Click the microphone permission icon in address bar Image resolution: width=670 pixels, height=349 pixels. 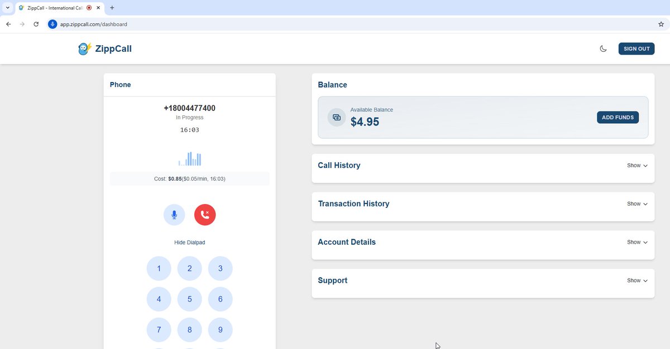pyautogui.click(x=52, y=25)
